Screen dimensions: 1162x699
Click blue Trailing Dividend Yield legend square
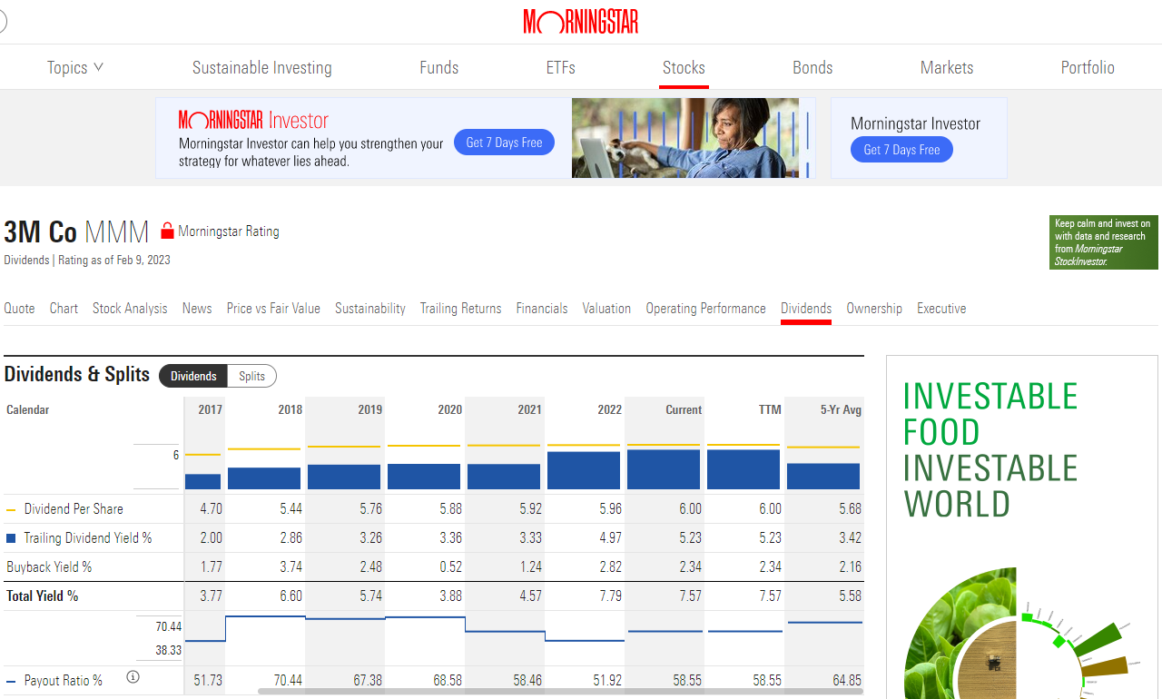pos(11,538)
